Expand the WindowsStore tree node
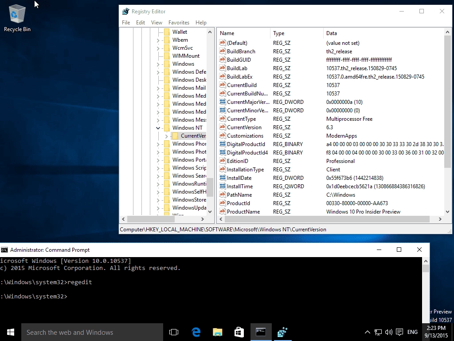The image size is (454, 341). 158,200
